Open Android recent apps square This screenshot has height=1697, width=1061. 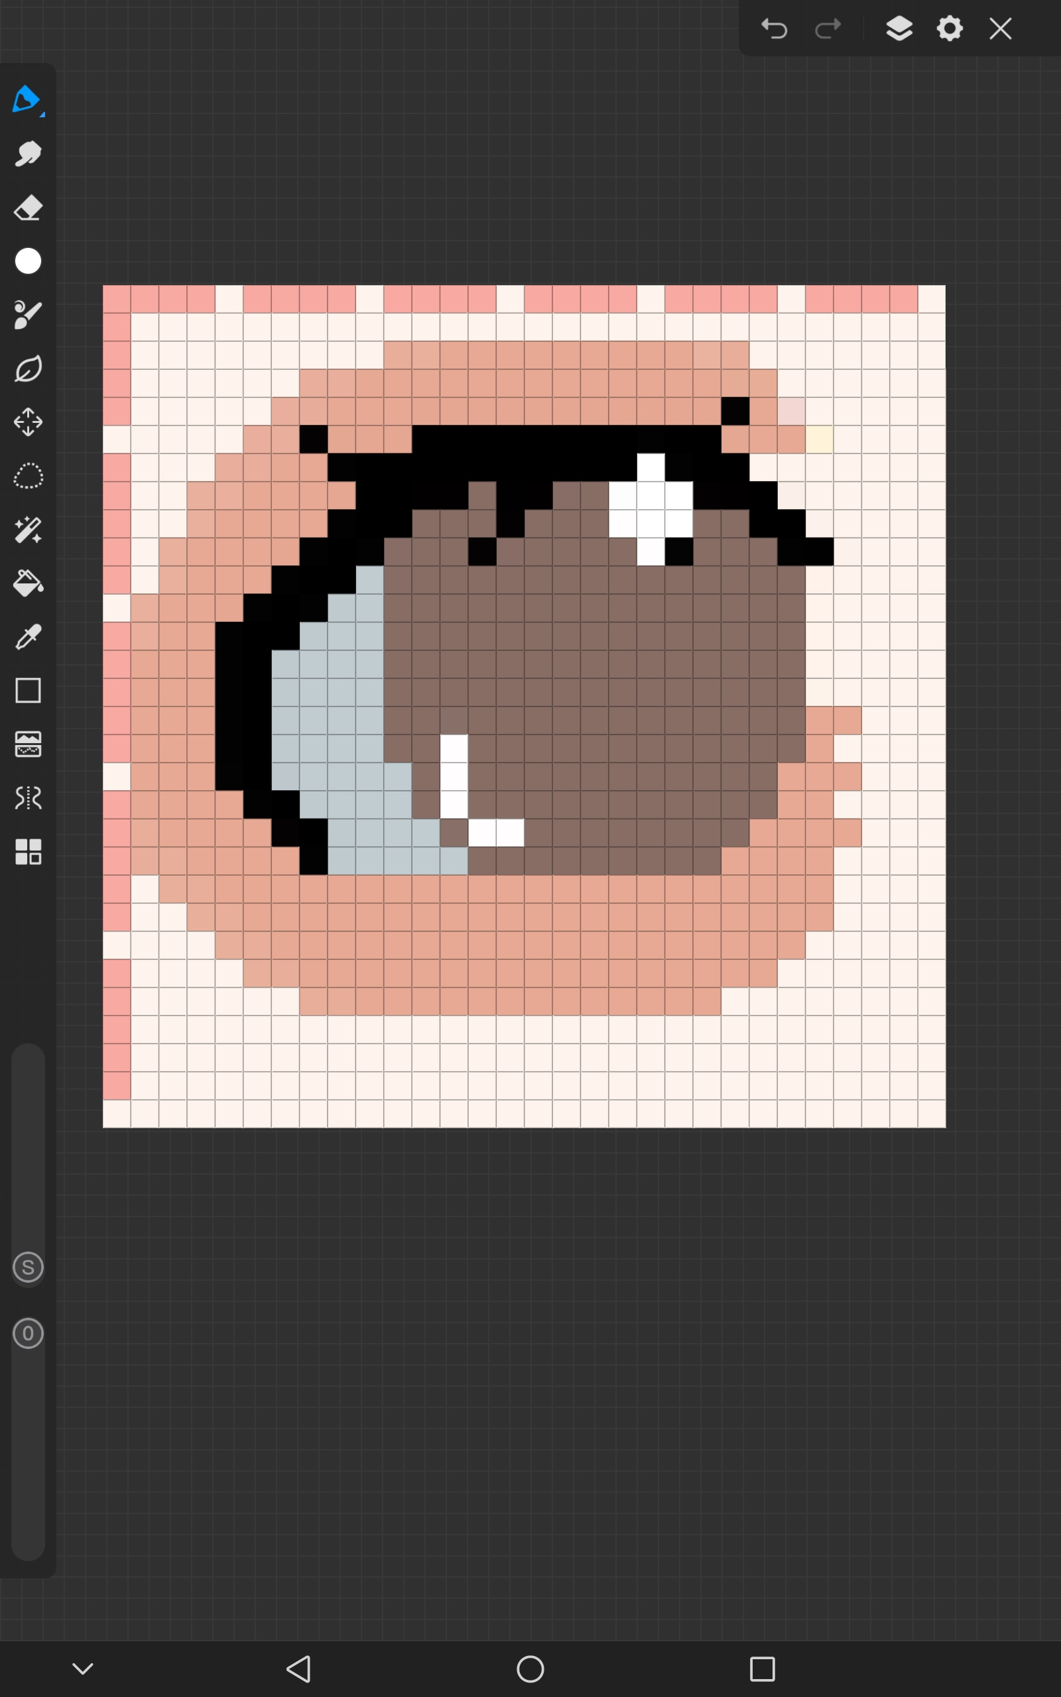click(763, 1669)
